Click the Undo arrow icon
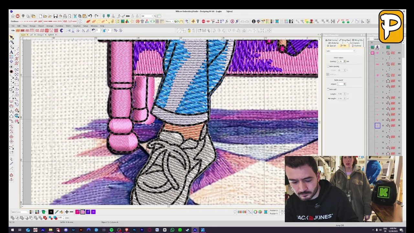This screenshot has height=233, width=414. (x=90, y=16)
